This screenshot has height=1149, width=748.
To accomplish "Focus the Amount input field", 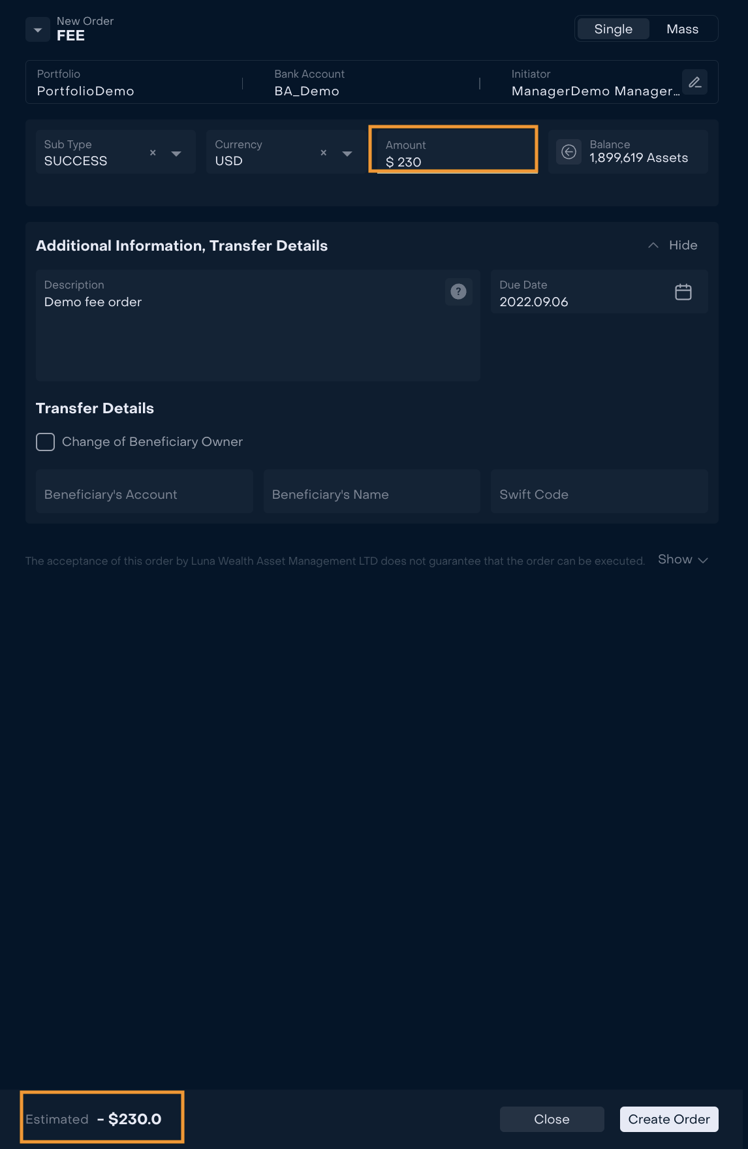I will click(457, 152).
